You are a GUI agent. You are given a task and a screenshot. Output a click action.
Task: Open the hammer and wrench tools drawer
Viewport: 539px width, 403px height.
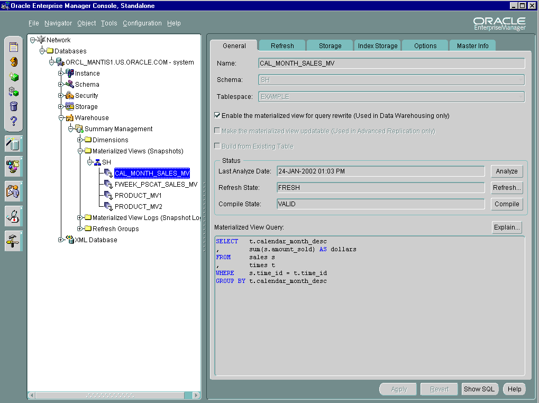[13, 241]
